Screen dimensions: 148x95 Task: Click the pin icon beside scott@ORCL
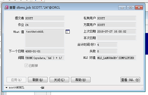coord(42,88)
